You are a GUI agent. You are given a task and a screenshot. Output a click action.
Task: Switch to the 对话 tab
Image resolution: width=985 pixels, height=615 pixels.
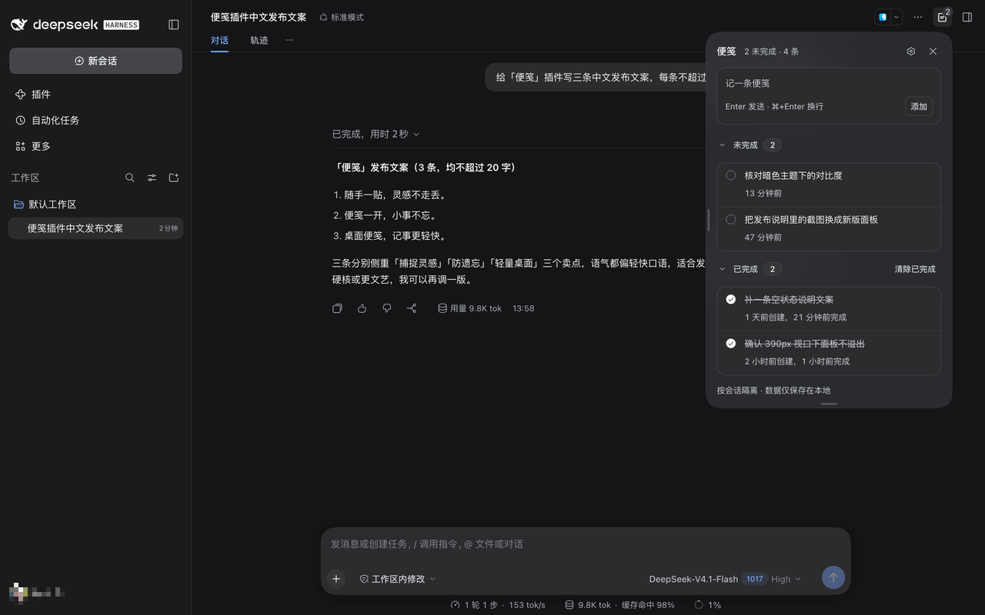click(x=219, y=40)
